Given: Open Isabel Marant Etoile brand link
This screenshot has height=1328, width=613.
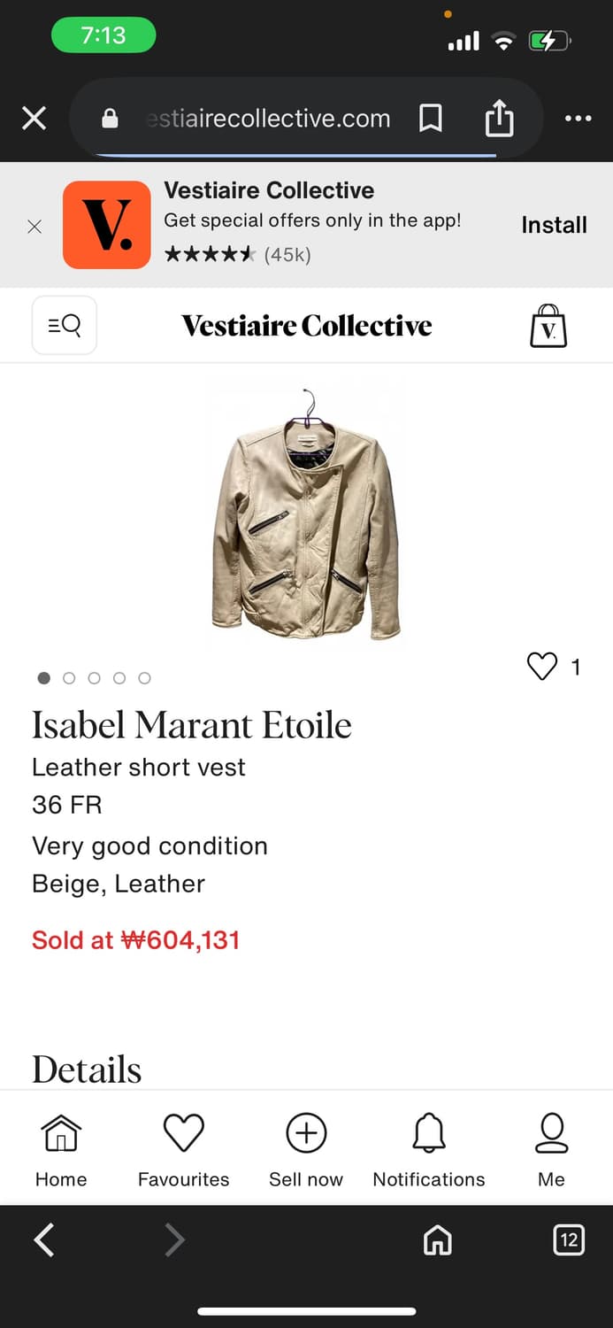Looking at the screenshot, I should (x=192, y=725).
